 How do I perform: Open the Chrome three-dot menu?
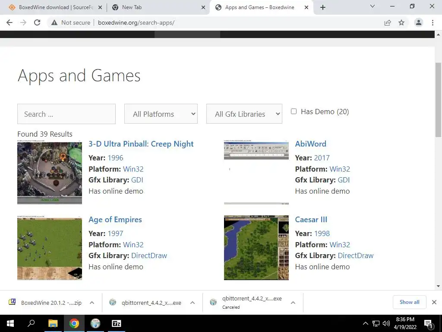point(433,22)
